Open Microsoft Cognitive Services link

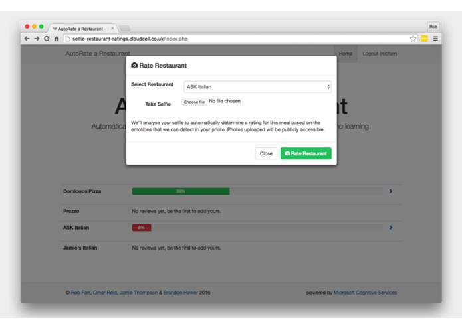tap(365, 293)
